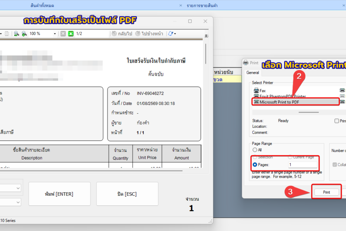This screenshot has height=231, width=346.
Task: Select the สินค้าทั้งหมด tab
Action: [42, 6]
